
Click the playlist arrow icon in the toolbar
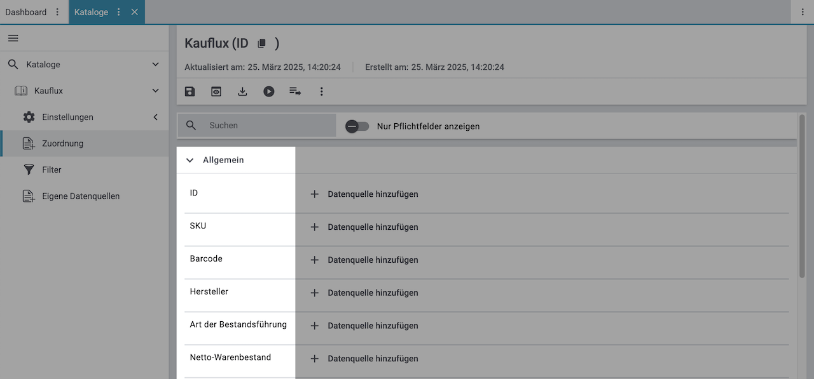pyautogui.click(x=295, y=91)
